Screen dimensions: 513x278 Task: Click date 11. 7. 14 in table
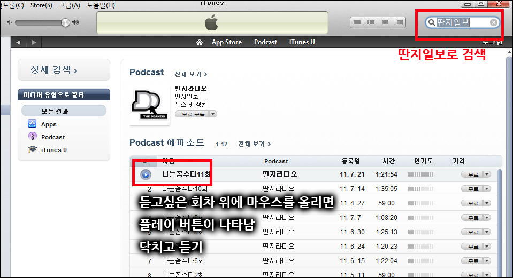point(352,189)
